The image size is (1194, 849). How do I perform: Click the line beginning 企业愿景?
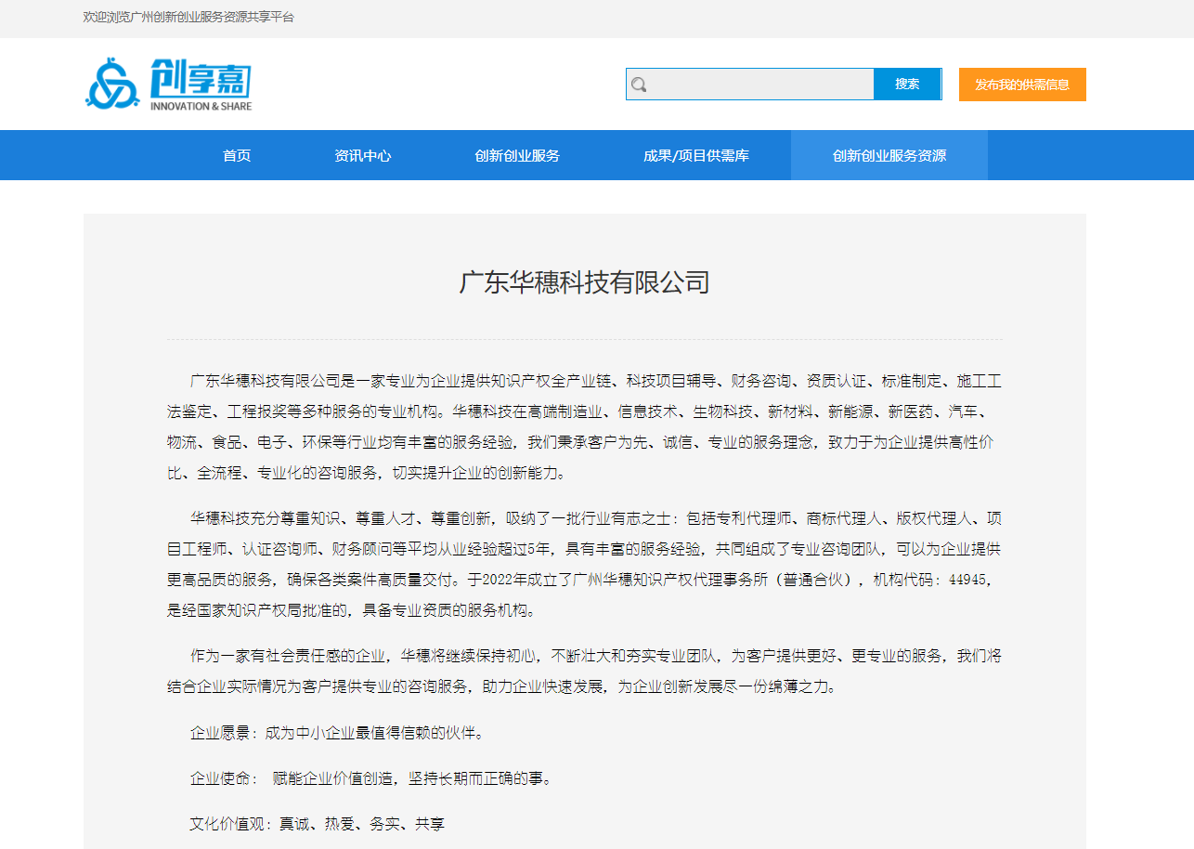337,733
